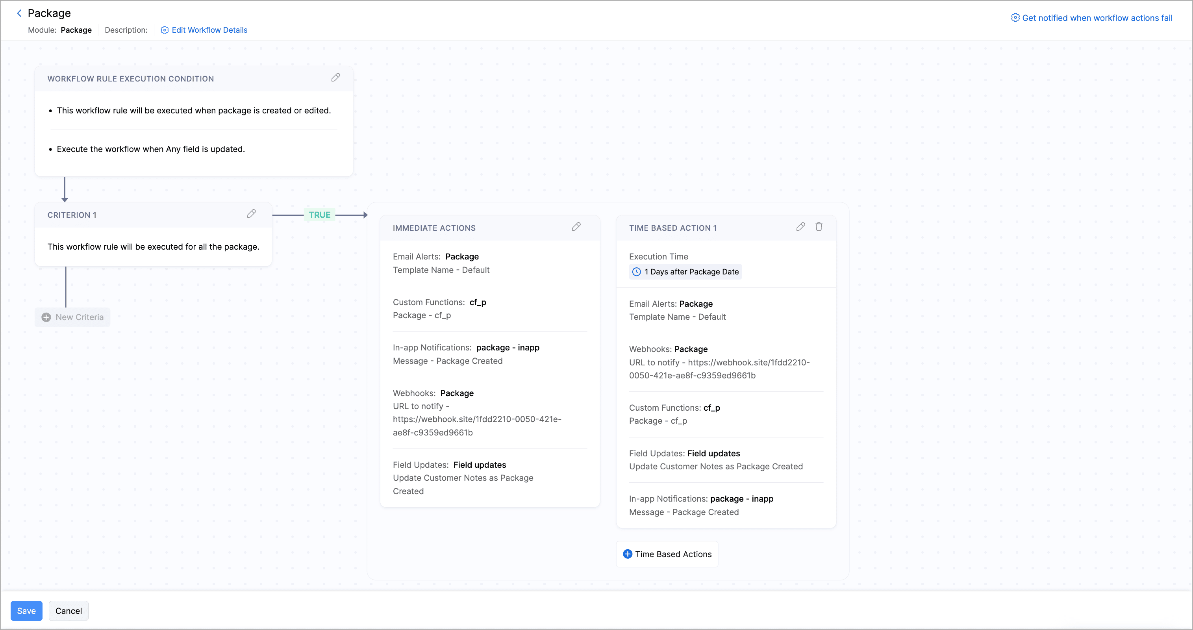Edit the Workflow Rule Execution Condition
The width and height of the screenshot is (1193, 630).
[x=335, y=77]
